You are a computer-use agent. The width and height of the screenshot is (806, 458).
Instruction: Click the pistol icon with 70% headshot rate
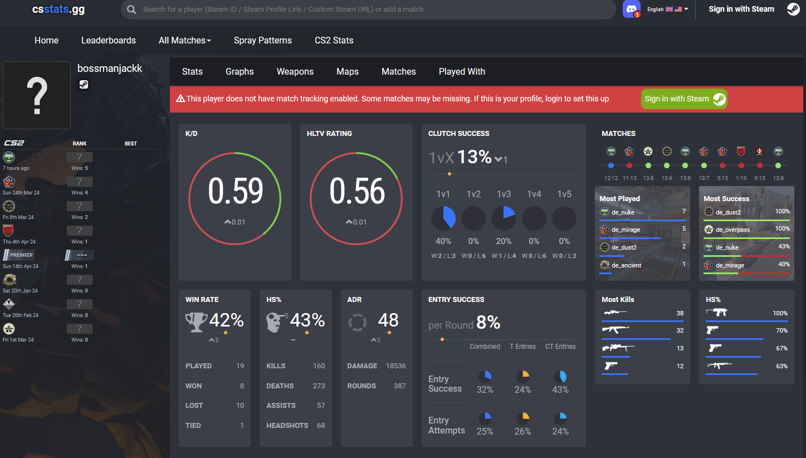[713, 330]
